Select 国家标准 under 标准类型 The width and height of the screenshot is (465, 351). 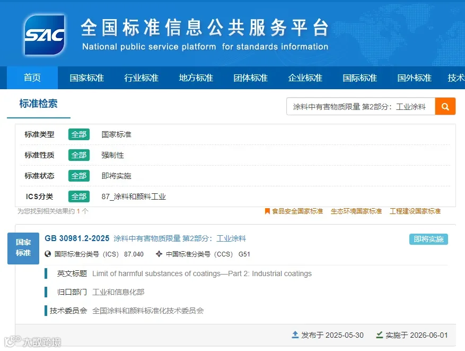116,134
